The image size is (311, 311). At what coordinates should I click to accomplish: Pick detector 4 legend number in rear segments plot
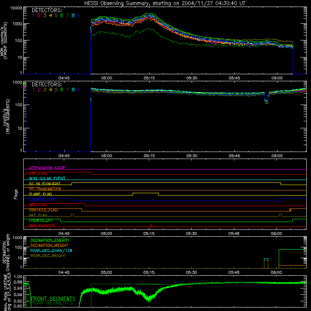(51, 90)
